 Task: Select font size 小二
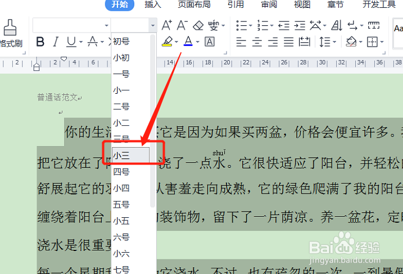click(130, 123)
